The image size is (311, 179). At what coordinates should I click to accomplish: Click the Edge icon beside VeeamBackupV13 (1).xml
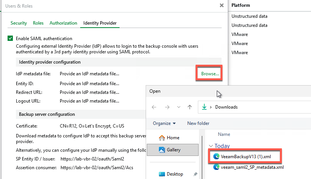pyautogui.click(x=217, y=156)
